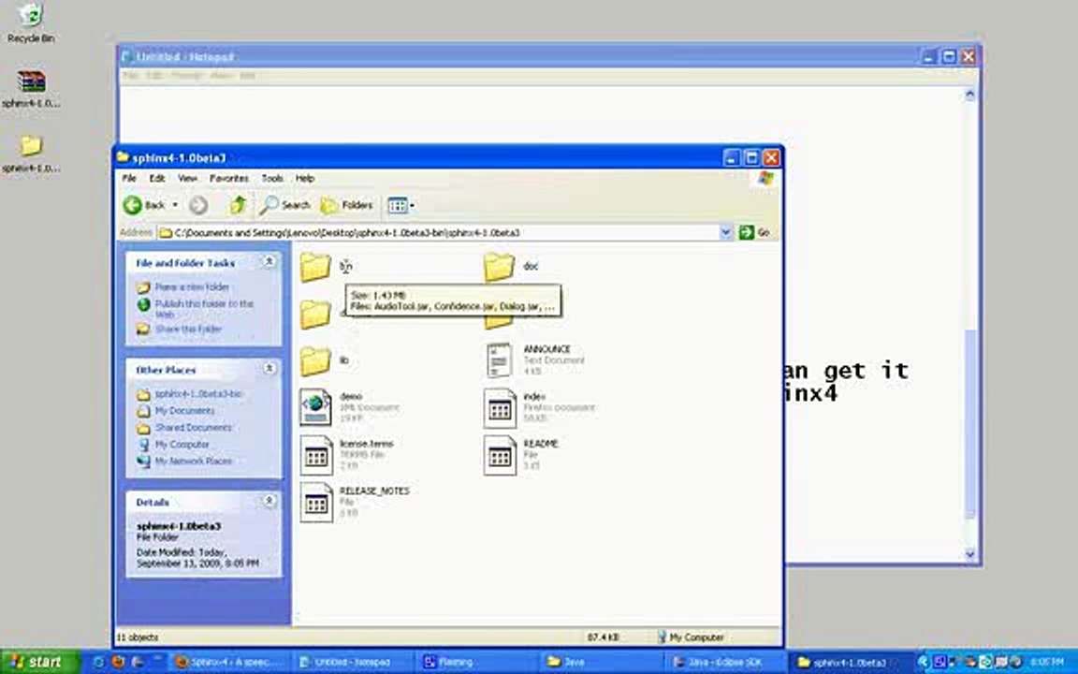This screenshot has height=674, width=1078.
Task: Select the README file icon
Action: pos(499,455)
